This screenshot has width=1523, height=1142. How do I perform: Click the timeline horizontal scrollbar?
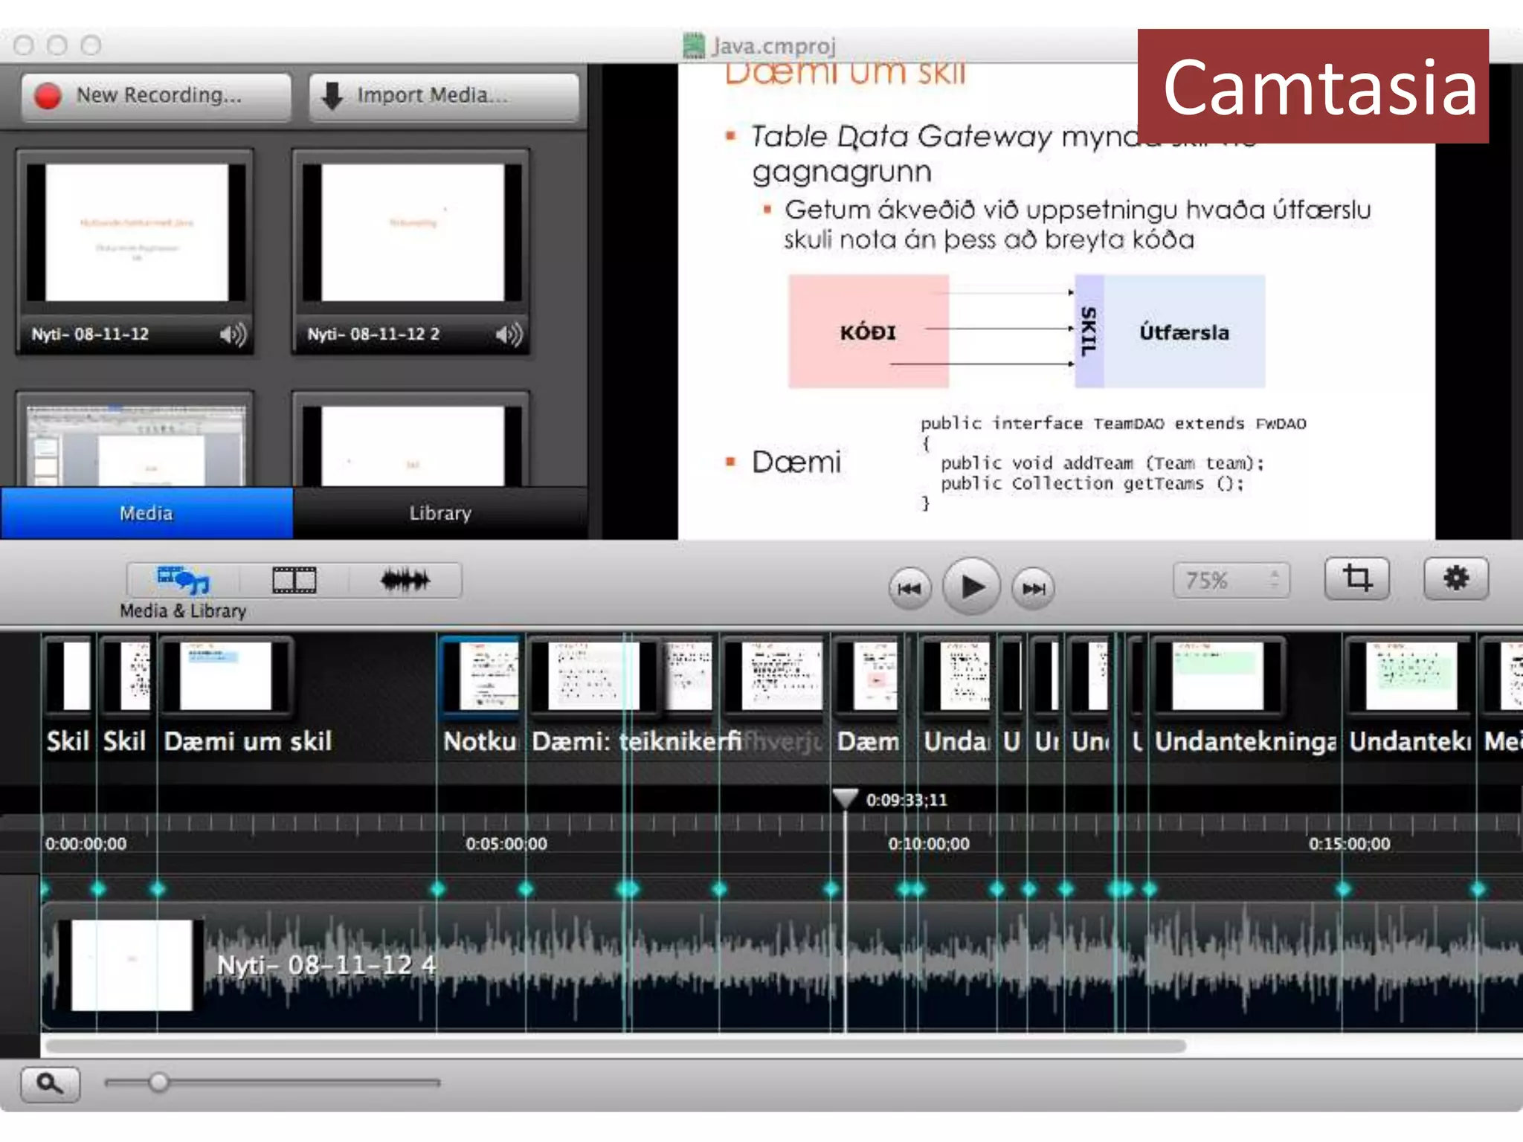point(616,1047)
